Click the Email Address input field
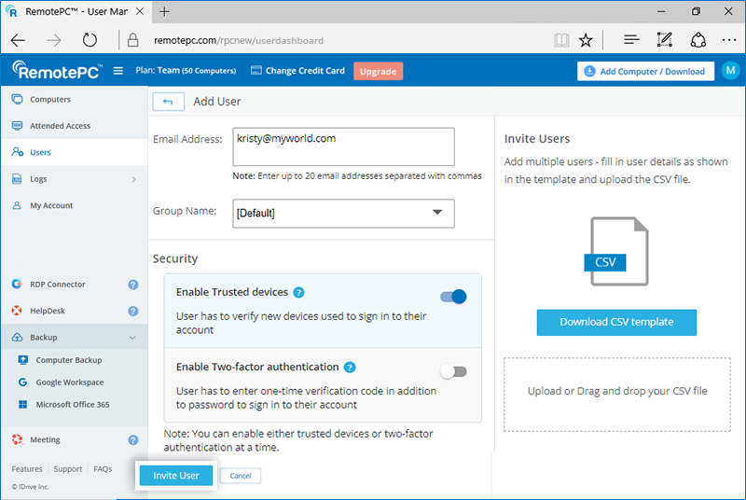The height and width of the screenshot is (500, 746). click(x=342, y=146)
